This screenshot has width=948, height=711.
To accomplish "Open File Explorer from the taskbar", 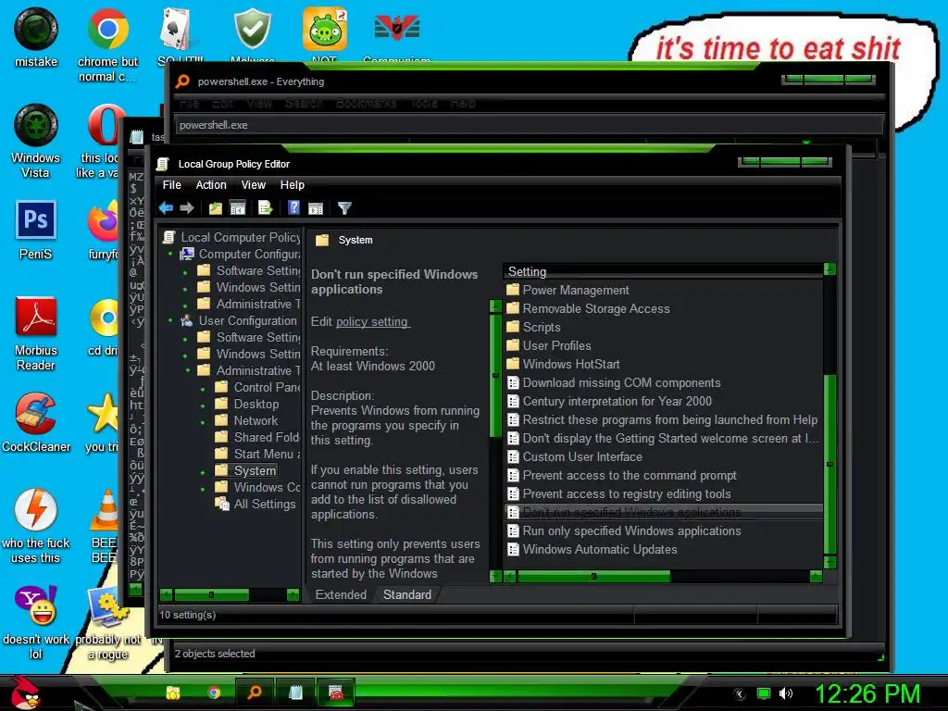I will (173, 692).
